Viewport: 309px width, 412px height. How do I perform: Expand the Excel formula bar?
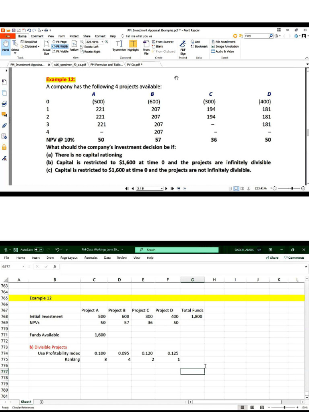pyautogui.click(x=306, y=266)
